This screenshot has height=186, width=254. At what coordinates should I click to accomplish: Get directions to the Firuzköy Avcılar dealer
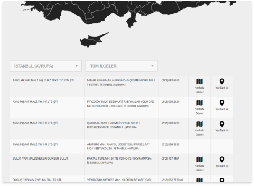coord(222,103)
